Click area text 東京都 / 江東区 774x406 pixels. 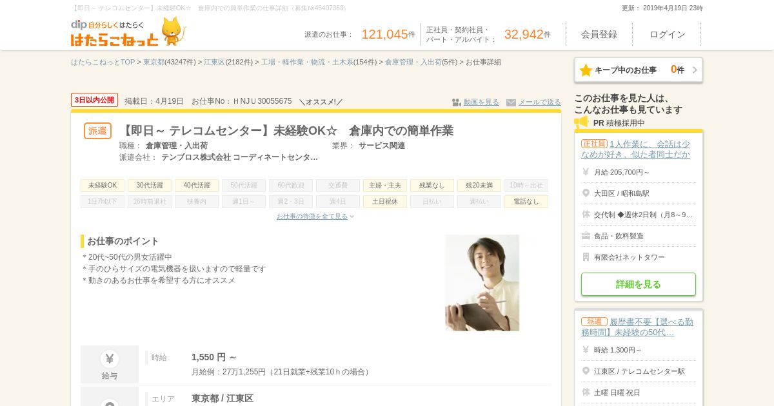click(223, 398)
